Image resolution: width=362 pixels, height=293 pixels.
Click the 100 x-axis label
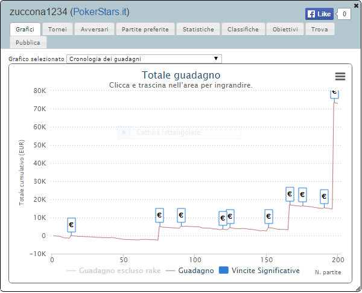[195, 260]
